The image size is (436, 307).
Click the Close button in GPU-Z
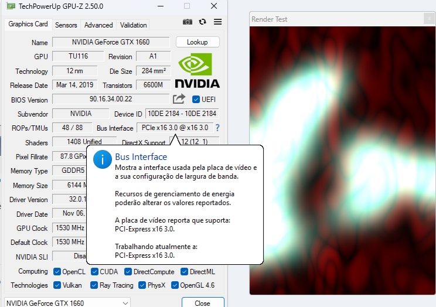pos(203,303)
